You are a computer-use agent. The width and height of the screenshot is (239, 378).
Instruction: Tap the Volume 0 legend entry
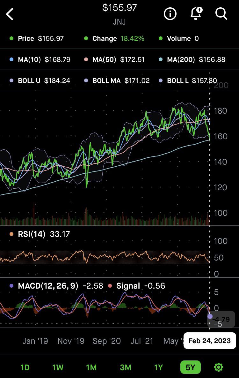point(179,39)
